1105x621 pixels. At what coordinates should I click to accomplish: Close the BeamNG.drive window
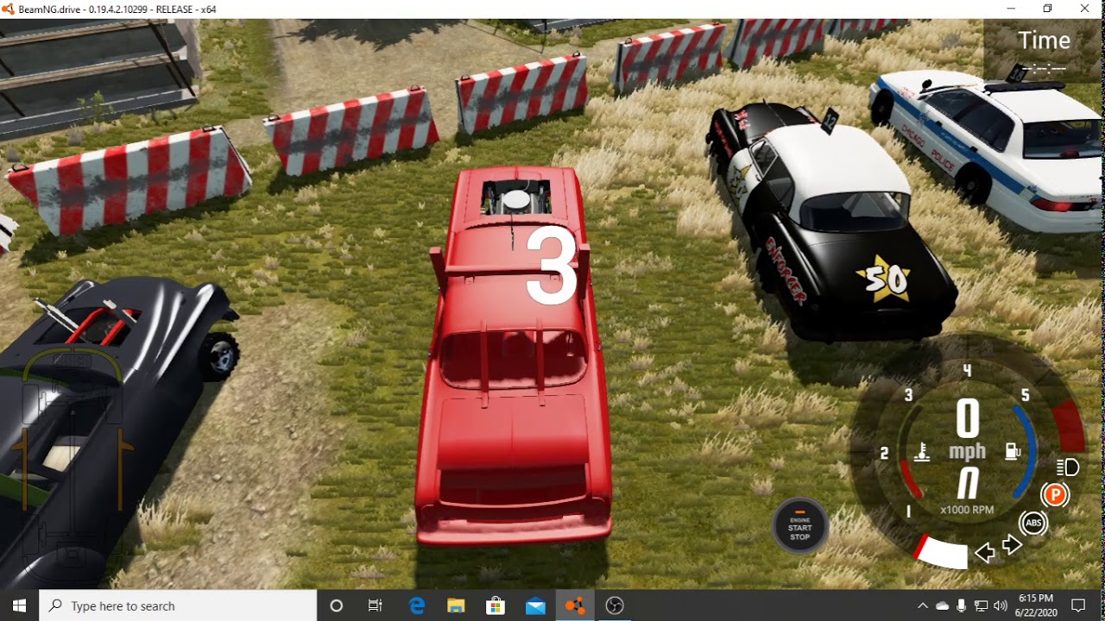(1085, 9)
